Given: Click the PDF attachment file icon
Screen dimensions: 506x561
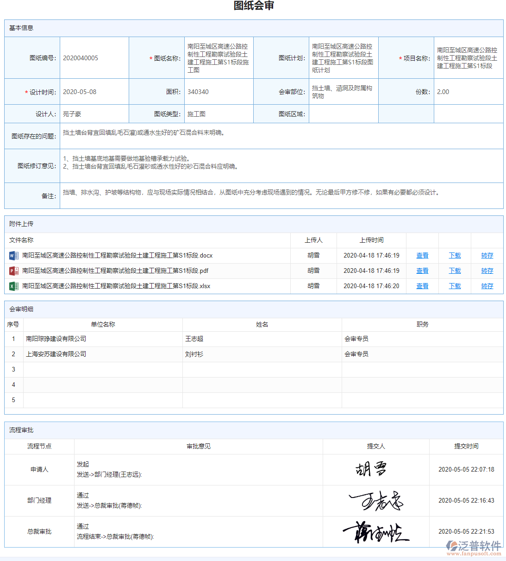Looking at the screenshot, I should (13, 271).
